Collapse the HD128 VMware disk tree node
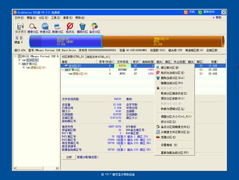The height and width of the screenshot is (180, 239). tap(15, 56)
